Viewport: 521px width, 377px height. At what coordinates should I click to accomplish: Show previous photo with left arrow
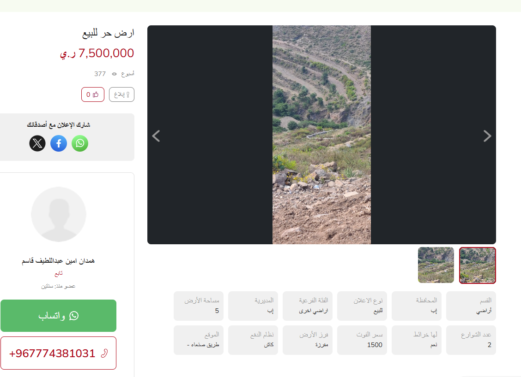pyautogui.click(x=156, y=136)
